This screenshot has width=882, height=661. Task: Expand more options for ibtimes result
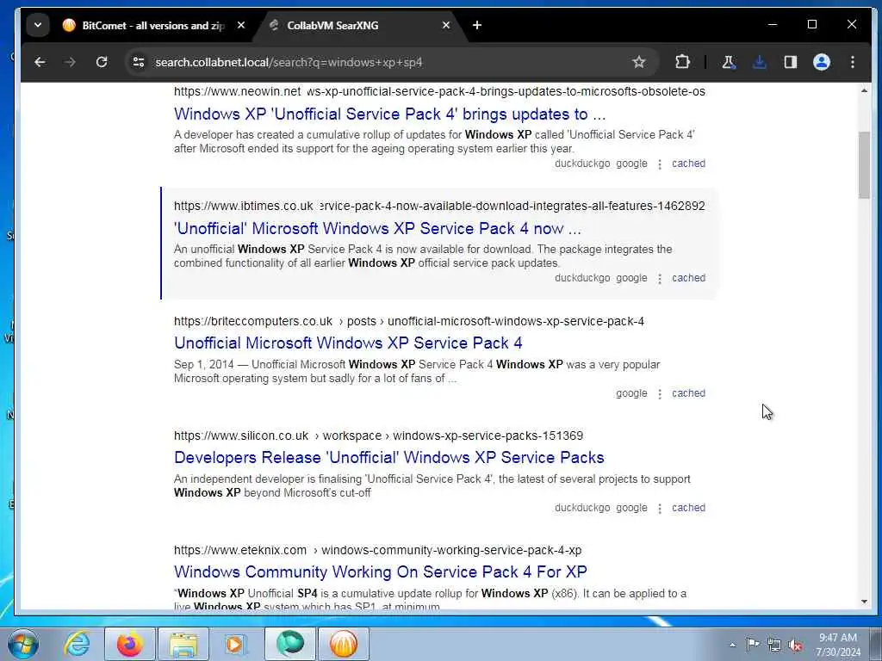[x=660, y=278]
